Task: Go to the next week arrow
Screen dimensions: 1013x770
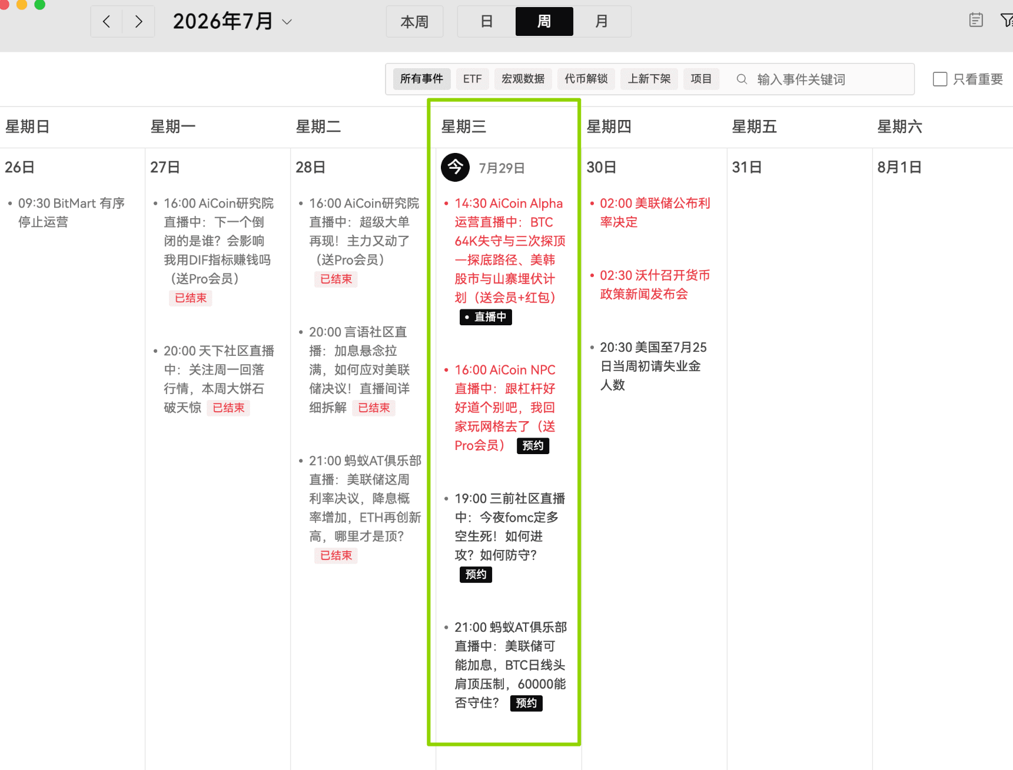Action: pyautogui.click(x=139, y=22)
